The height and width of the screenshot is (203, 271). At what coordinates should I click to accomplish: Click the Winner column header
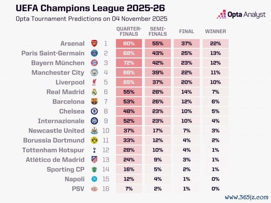tap(215, 32)
